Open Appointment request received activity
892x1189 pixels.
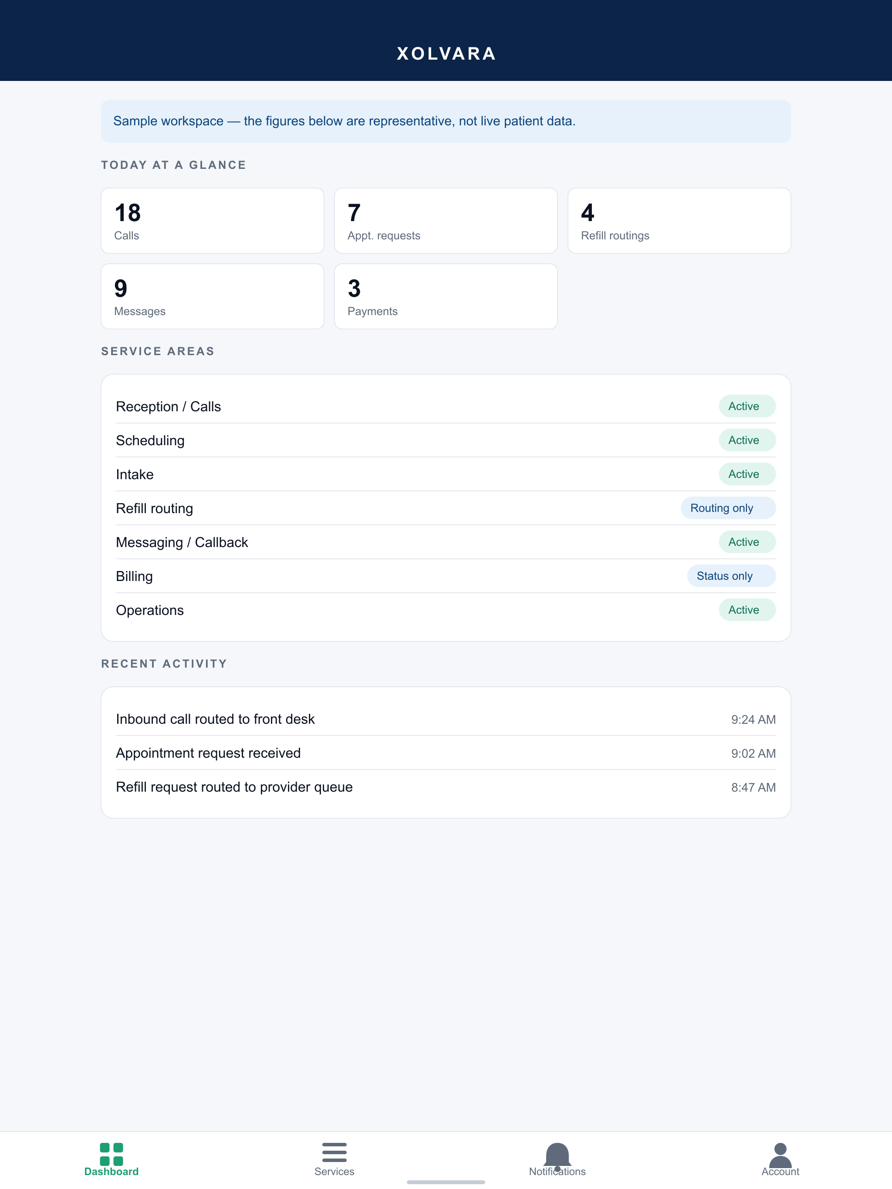(446, 753)
